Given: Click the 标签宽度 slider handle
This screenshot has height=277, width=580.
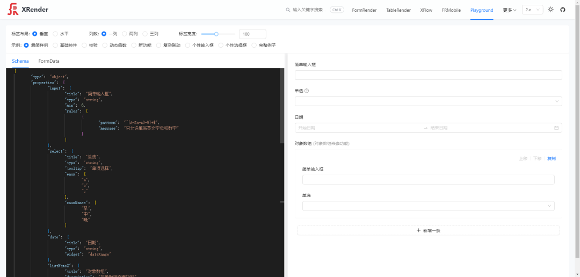Looking at the screenshot, I should [216, 34].
